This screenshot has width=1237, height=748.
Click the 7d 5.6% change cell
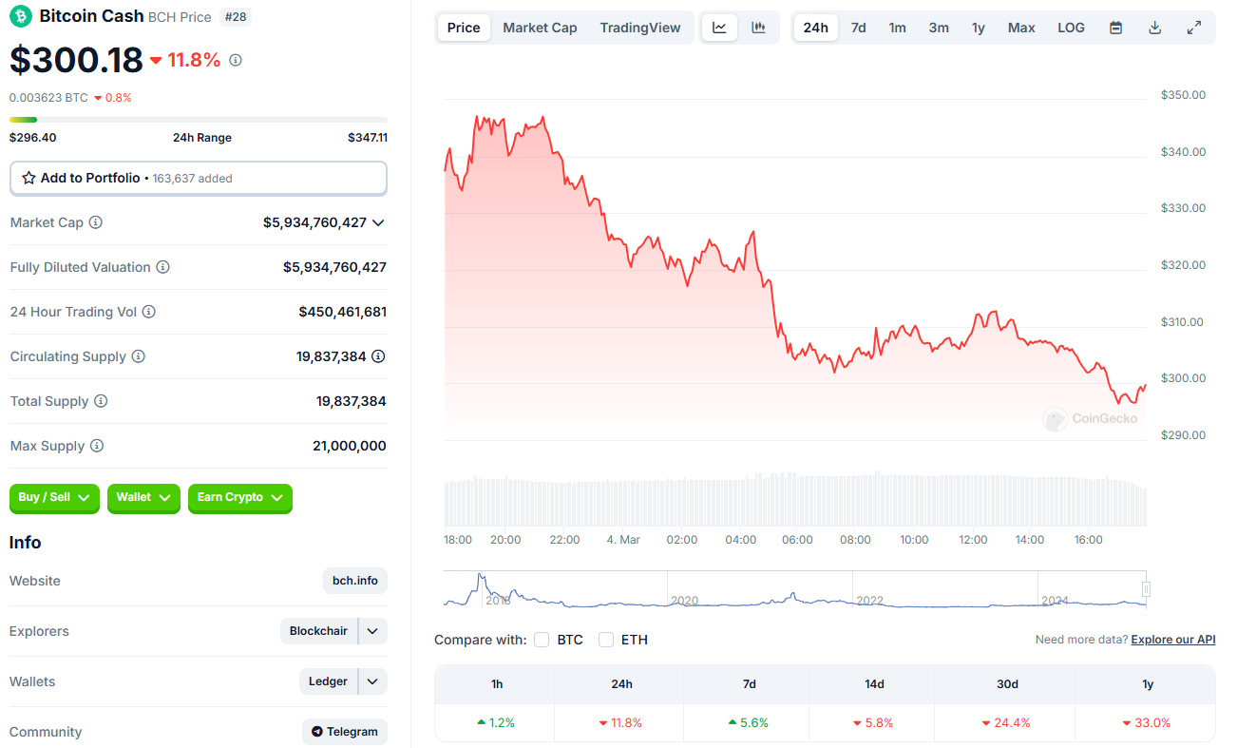coord(749,722)
